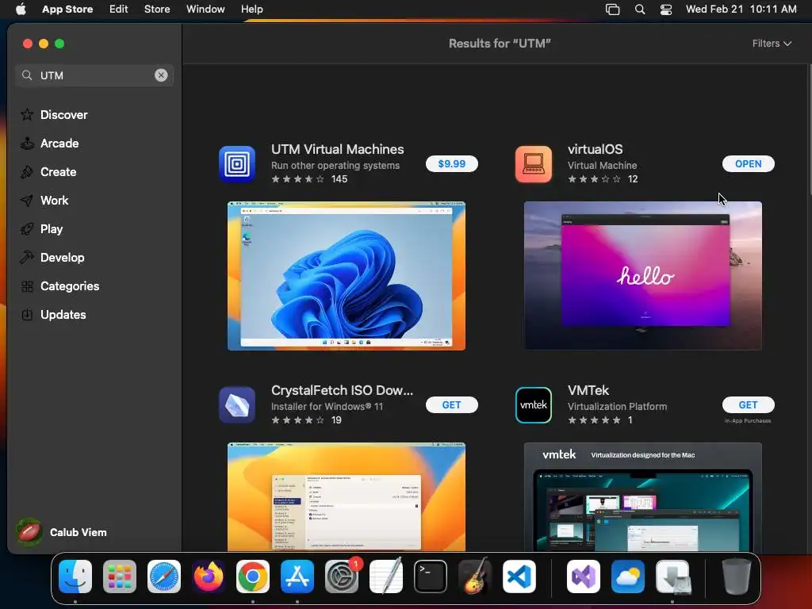The height and width of the screenshot is (609, 812).
Task: Open the CrystalFetch app icon
Action: (x=236, y=405)
